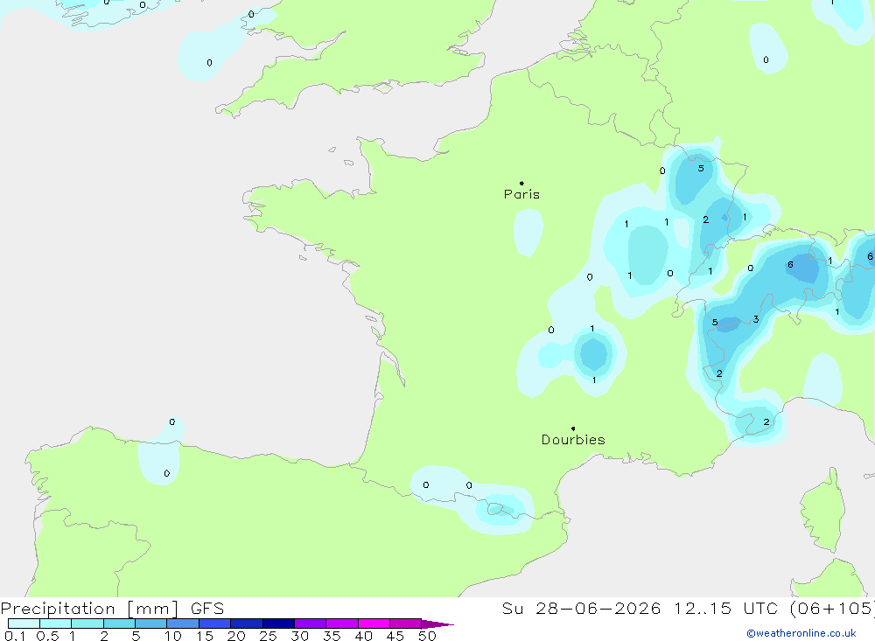Click the 10 legend scale value
The height and width of the screenshot is (641, 875).
click(x=172, y=636)
